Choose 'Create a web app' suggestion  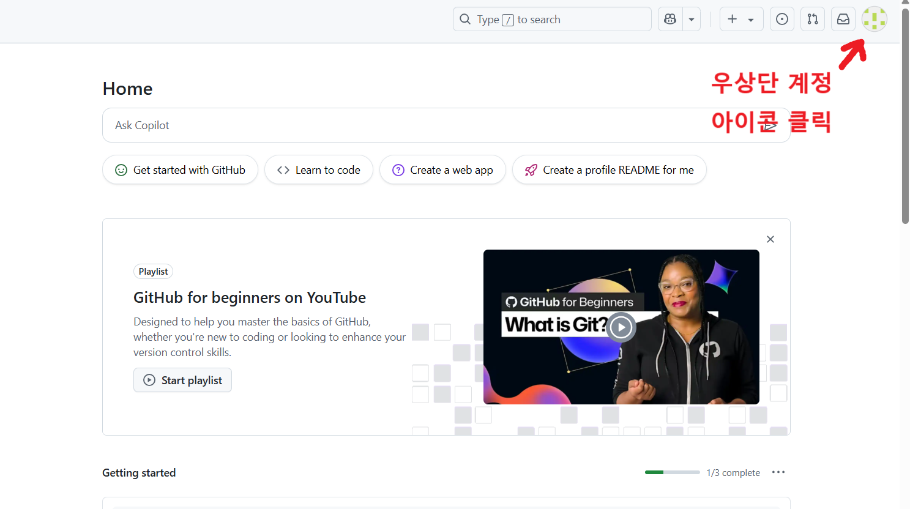pyautogui.click(x=442, y=169)
